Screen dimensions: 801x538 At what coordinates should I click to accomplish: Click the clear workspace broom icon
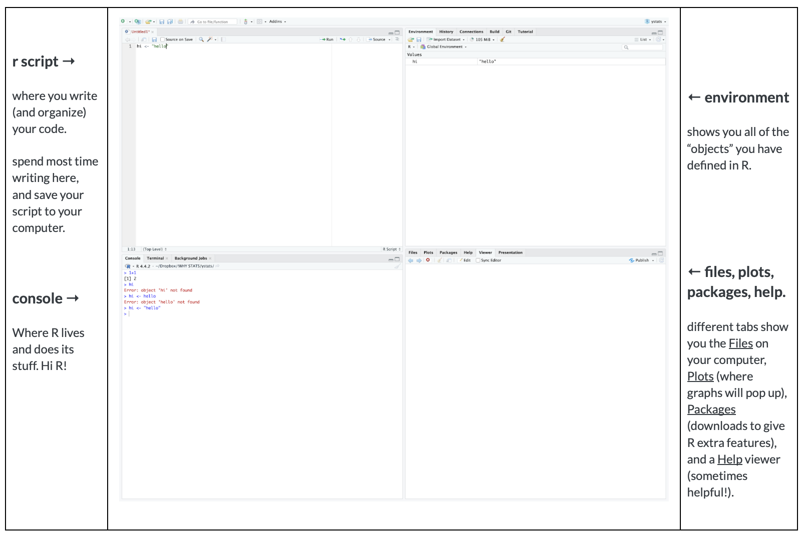(x=503, y=39)
